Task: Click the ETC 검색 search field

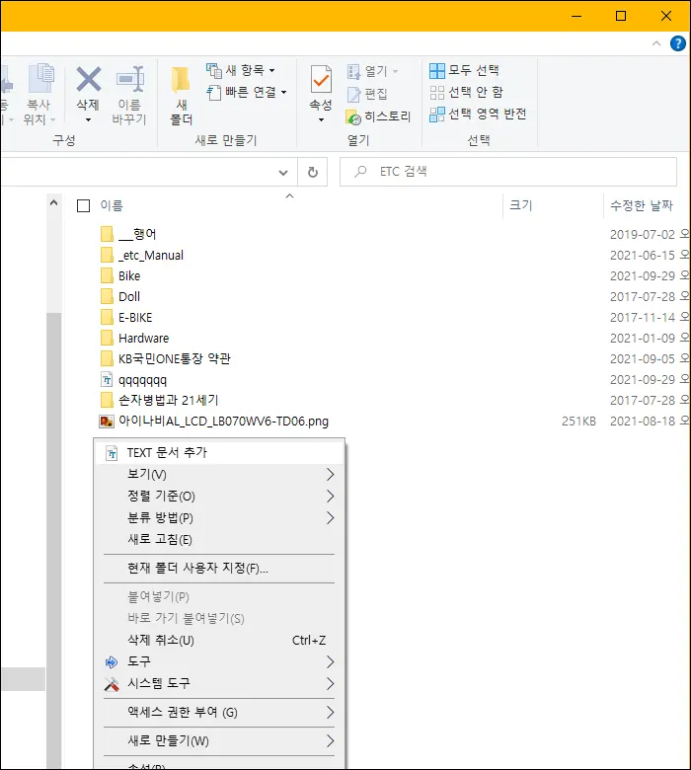Action: [x=507, y=172]
